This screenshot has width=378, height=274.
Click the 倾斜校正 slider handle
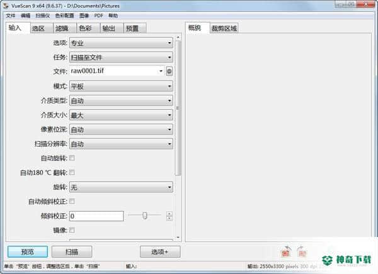click(145, 216)
